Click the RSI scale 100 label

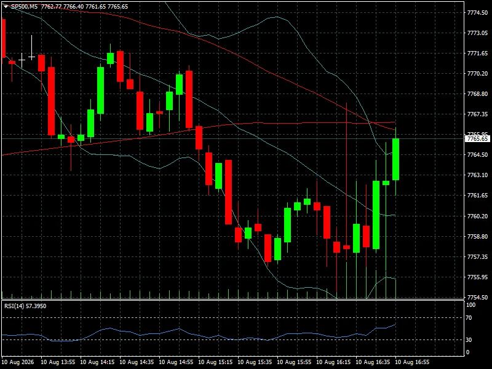click(x=470, y=305)
